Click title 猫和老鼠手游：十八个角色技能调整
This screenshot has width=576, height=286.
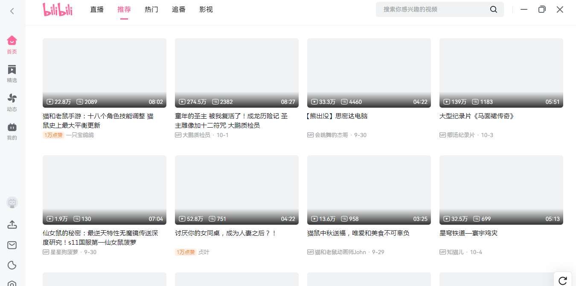[x=98, y=121]
